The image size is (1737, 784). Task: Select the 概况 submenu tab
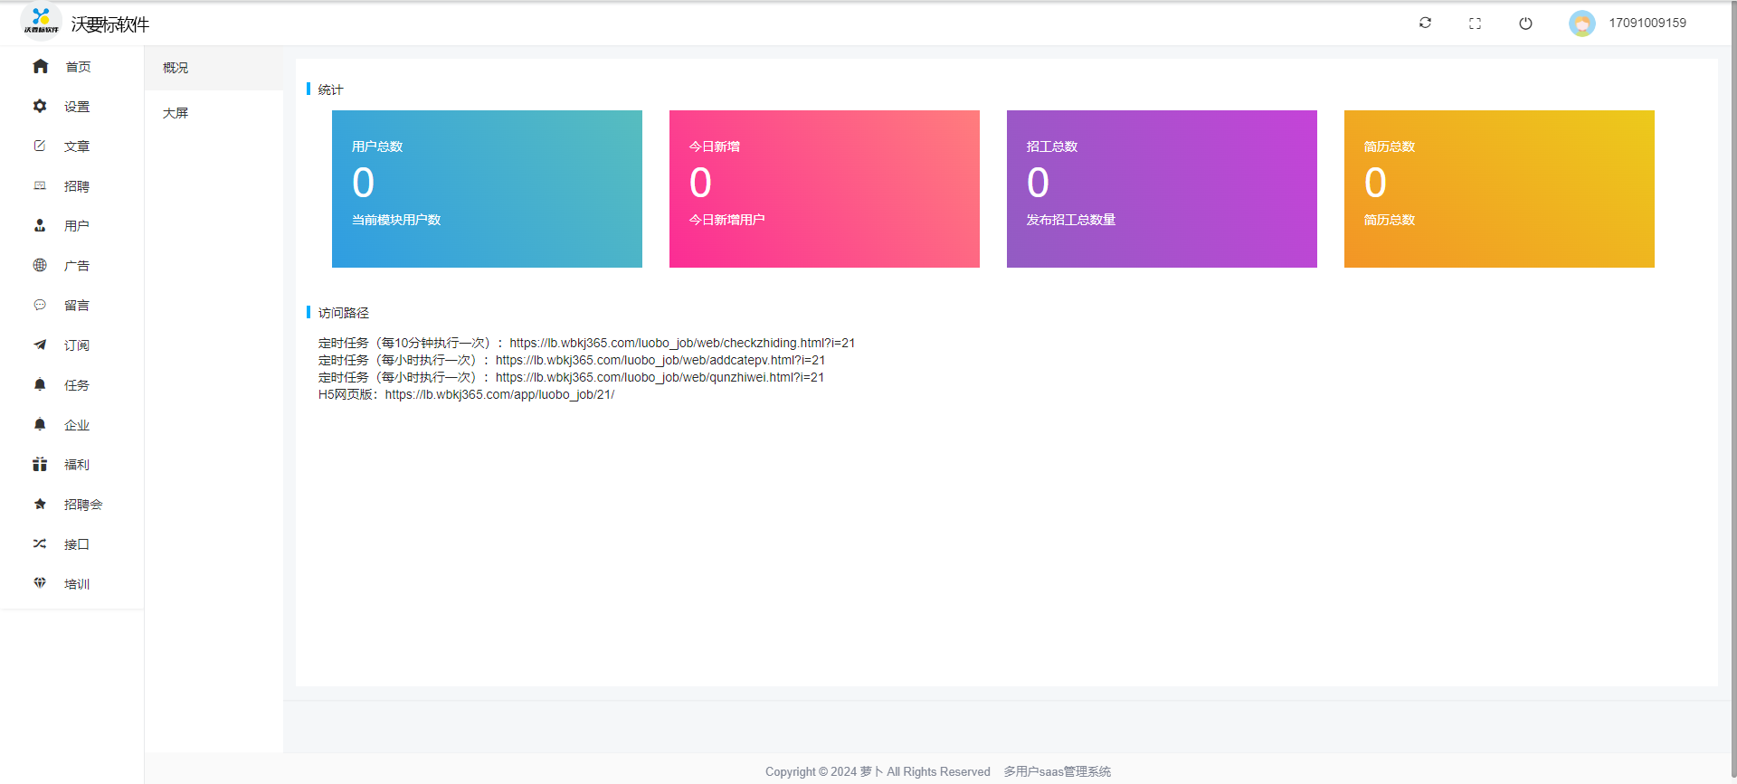click(176, 68)
